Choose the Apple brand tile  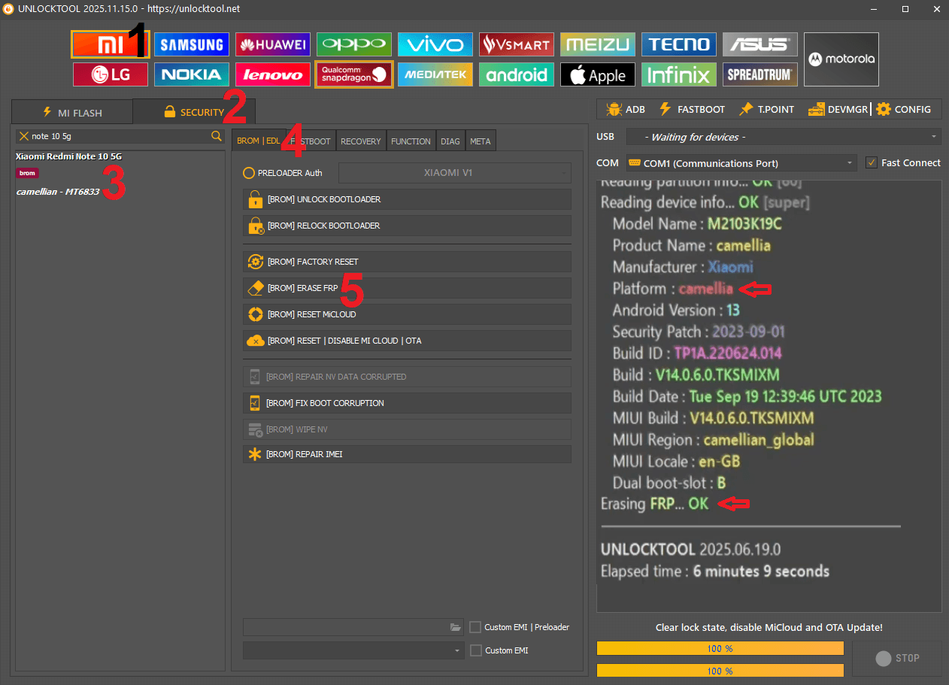coord(597,74)
